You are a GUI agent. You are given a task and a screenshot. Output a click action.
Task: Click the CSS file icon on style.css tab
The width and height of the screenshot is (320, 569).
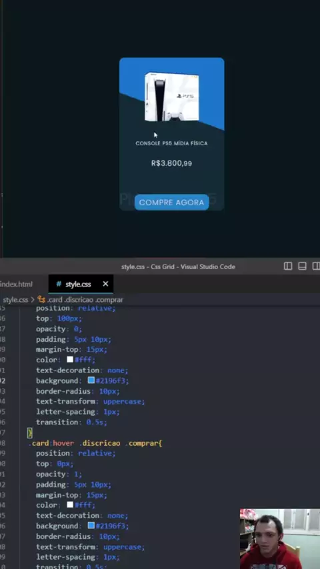click(x=59, y=284)
